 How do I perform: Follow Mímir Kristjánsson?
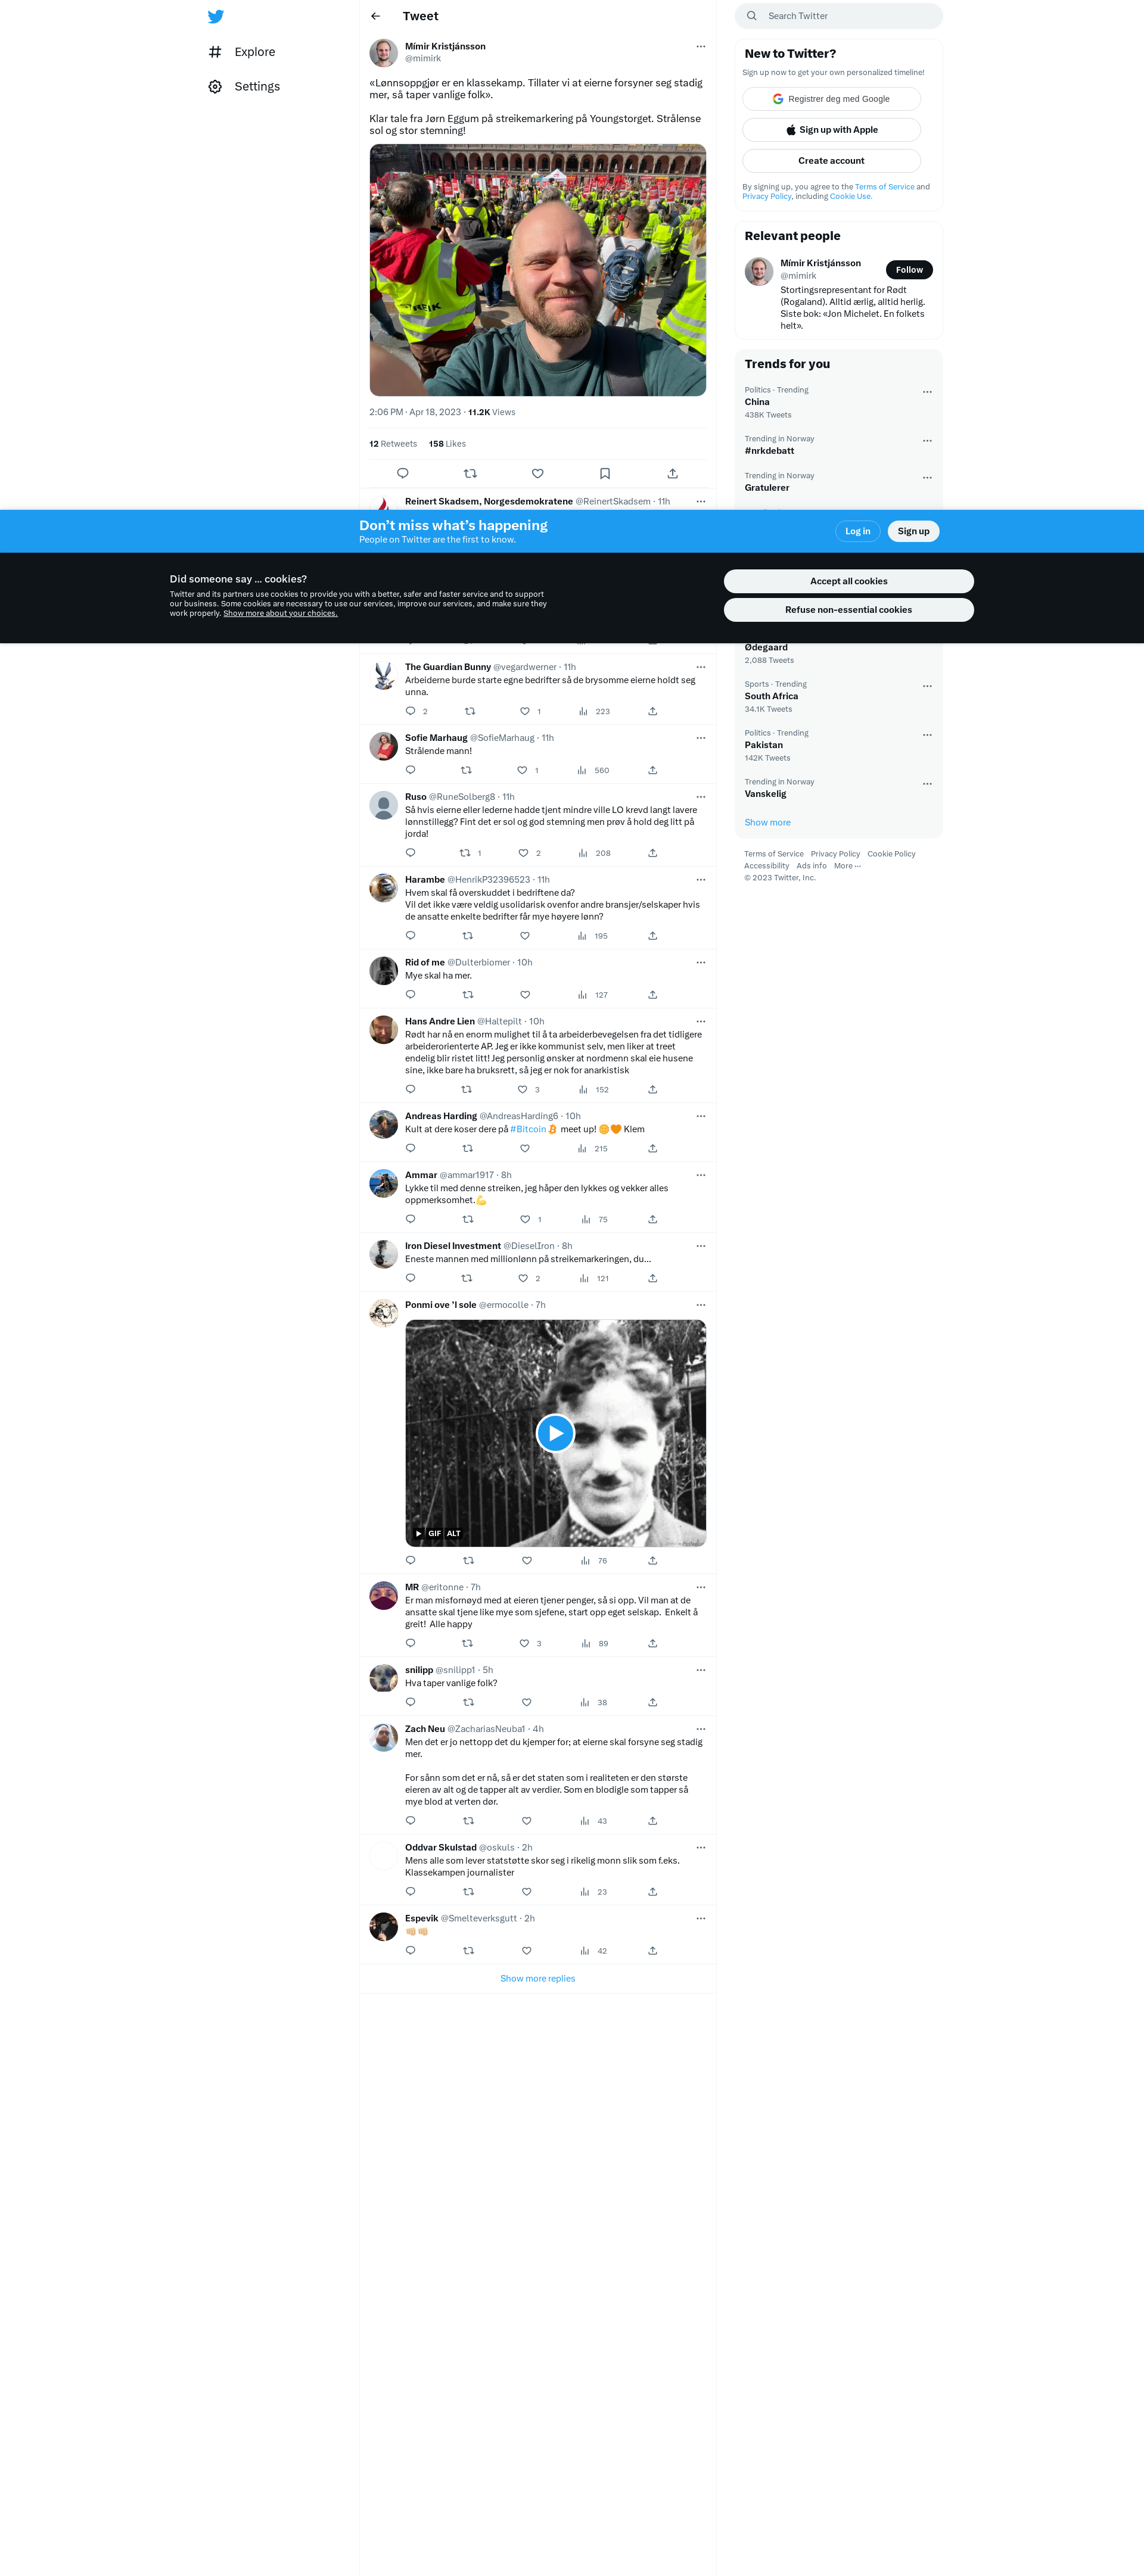tap(909, 270)
